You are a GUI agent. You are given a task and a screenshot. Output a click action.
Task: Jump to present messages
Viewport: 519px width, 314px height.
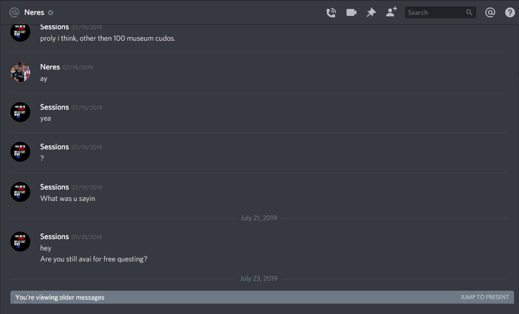pos(485,297)
